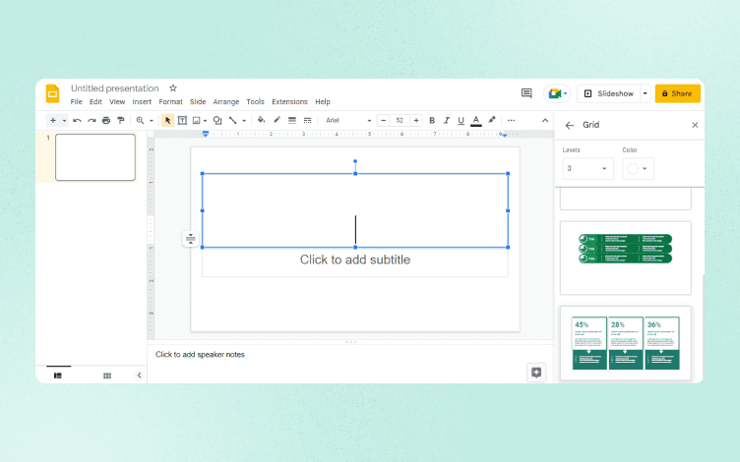This screenshot has height=462, width=740.
Task: Decrease font size with minus button
Action: point(384,121)
